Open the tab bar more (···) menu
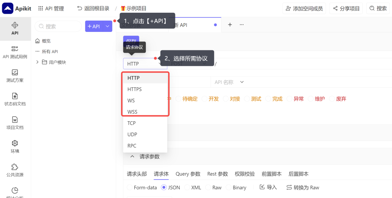The height and width of the screenshot is (198, 392). [x=242, y=25]
